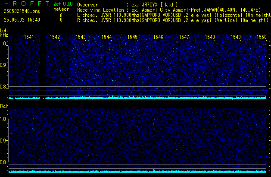Screen dimensions: 271x177
Task: Click the Lch cyan signal level strip
Action: (x=137, y=98)
